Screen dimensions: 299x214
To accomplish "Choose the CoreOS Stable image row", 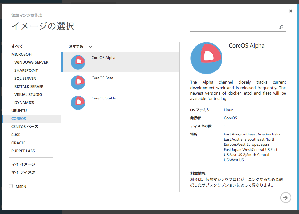I will [x=120, y=103].
